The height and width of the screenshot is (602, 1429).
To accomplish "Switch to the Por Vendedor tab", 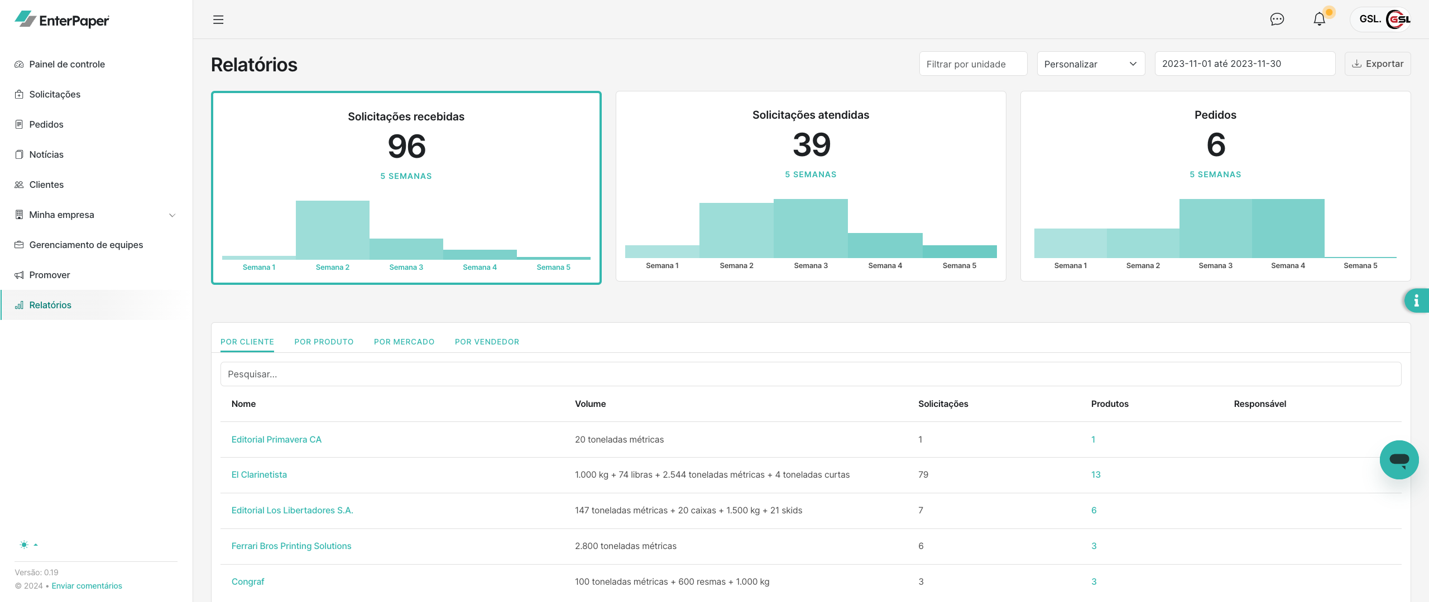I will click(x=487, y=342).
